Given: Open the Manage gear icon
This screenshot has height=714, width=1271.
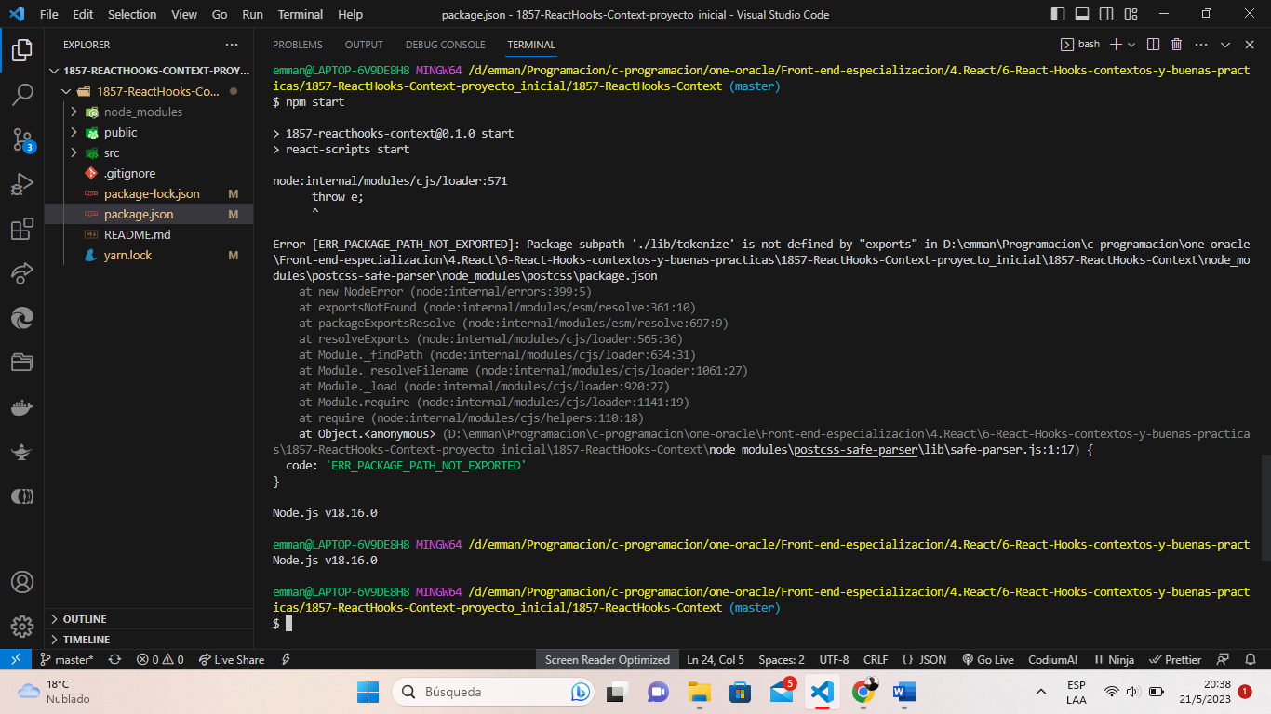Looking at the screenshot, I should tap(21, 626).
